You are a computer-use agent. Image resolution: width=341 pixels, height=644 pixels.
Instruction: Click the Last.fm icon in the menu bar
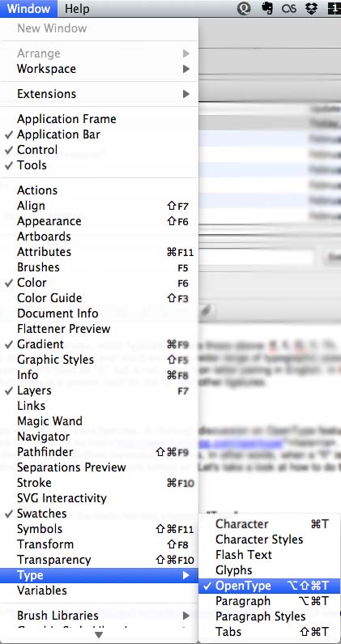pos(289,9)
